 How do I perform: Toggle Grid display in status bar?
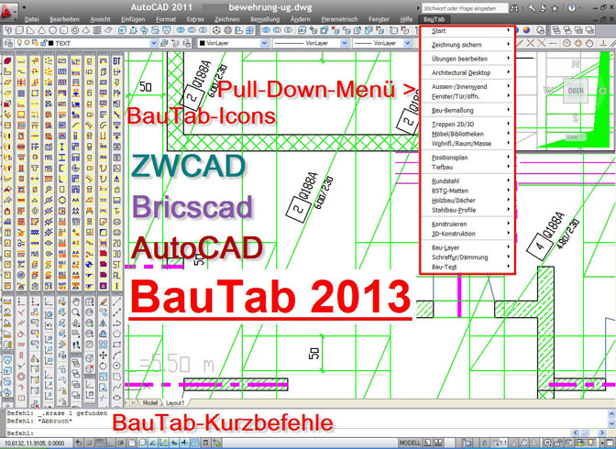point(100,443)
